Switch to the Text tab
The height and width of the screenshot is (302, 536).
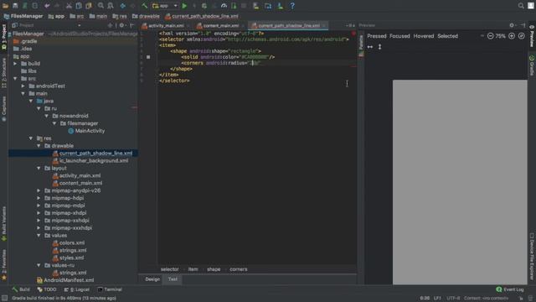[173, 279]
